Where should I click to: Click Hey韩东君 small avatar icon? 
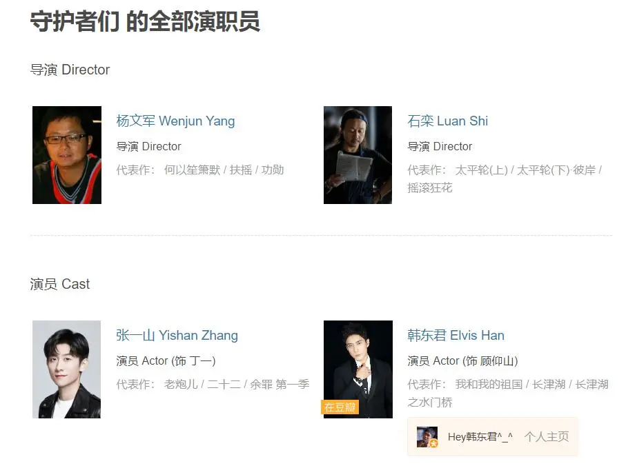click(x=427, y=437)
